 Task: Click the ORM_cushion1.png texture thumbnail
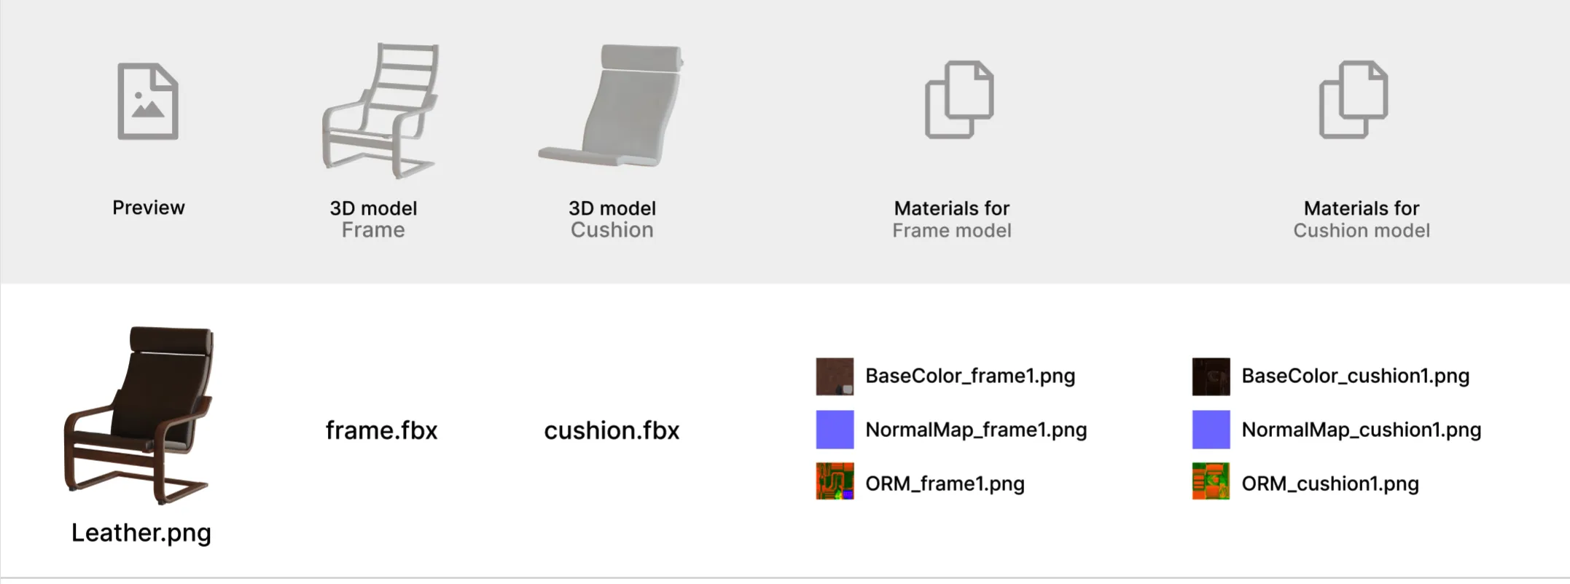(1211, 481)
